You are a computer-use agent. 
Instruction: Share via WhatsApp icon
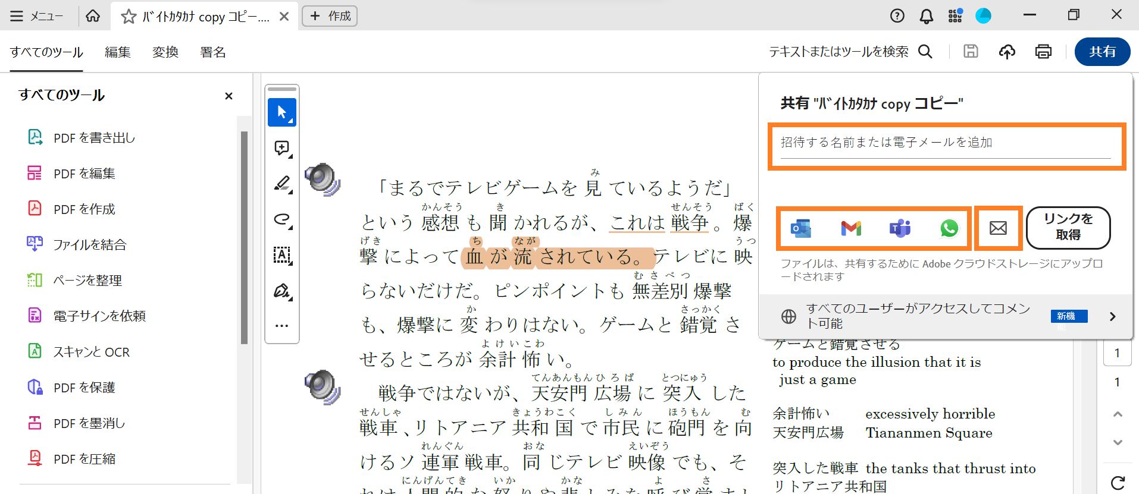(x=949, y=228)
